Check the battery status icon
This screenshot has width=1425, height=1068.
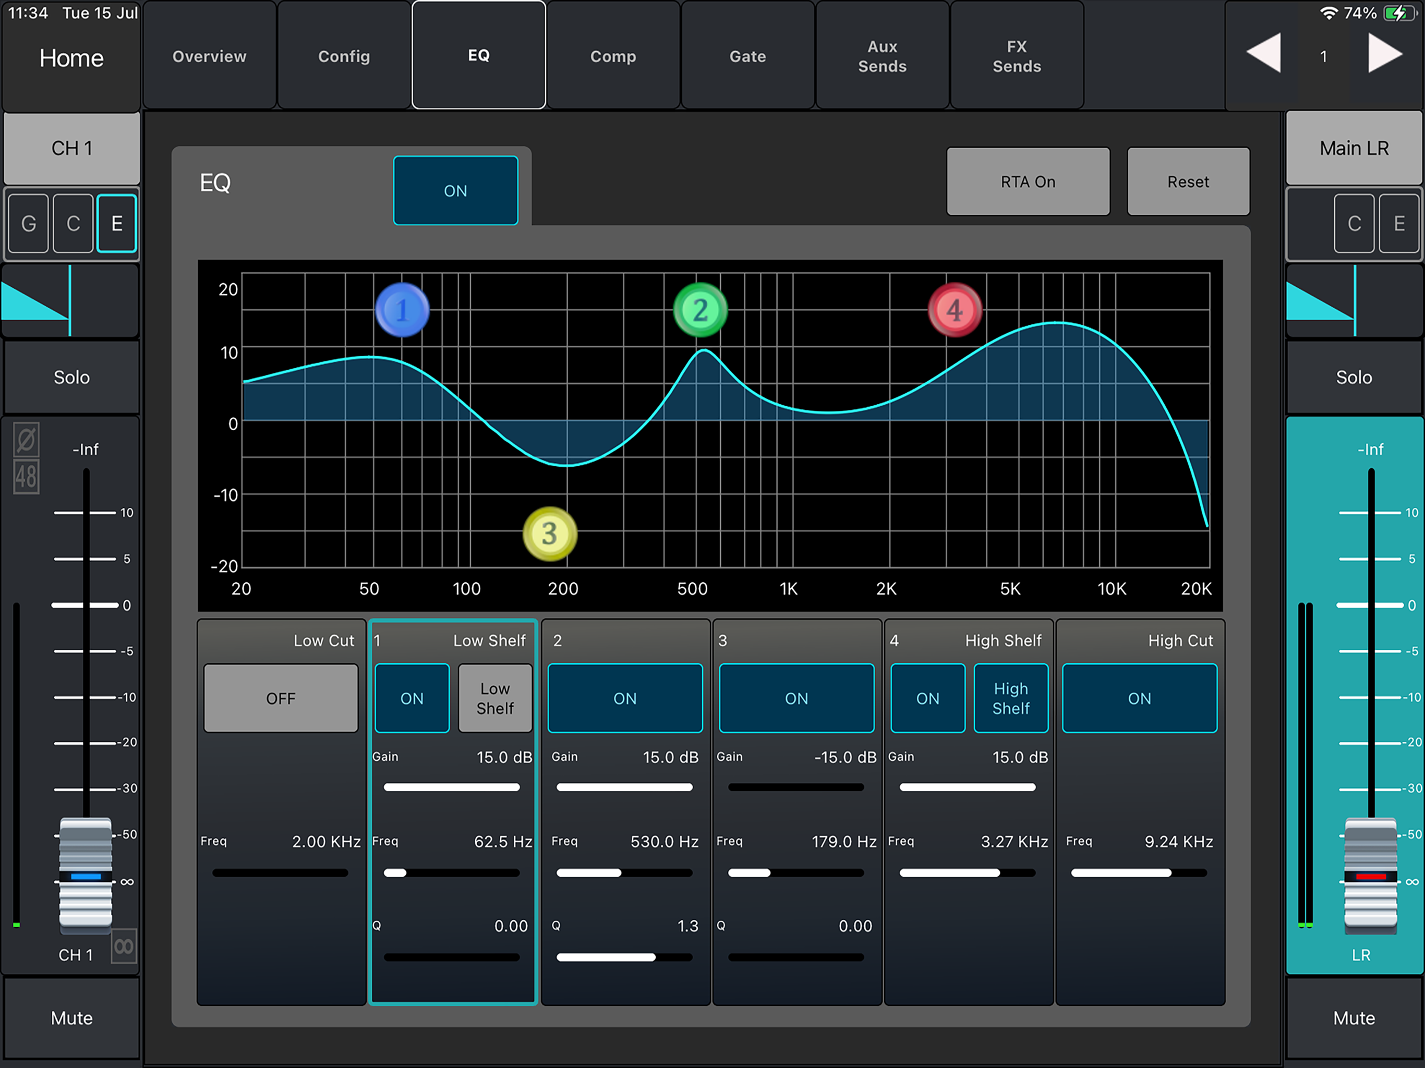(x=1399, y=13)
